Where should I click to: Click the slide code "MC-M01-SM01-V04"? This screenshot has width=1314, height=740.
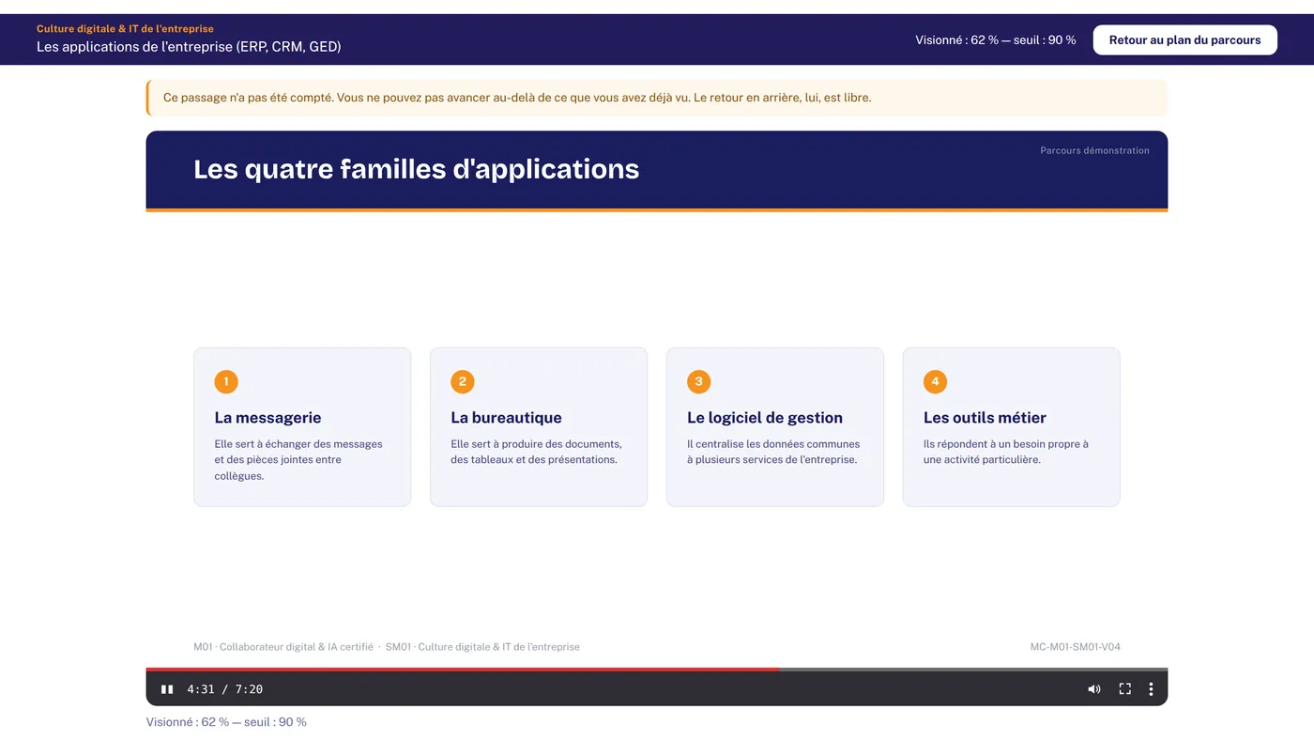coord(1076,647)
